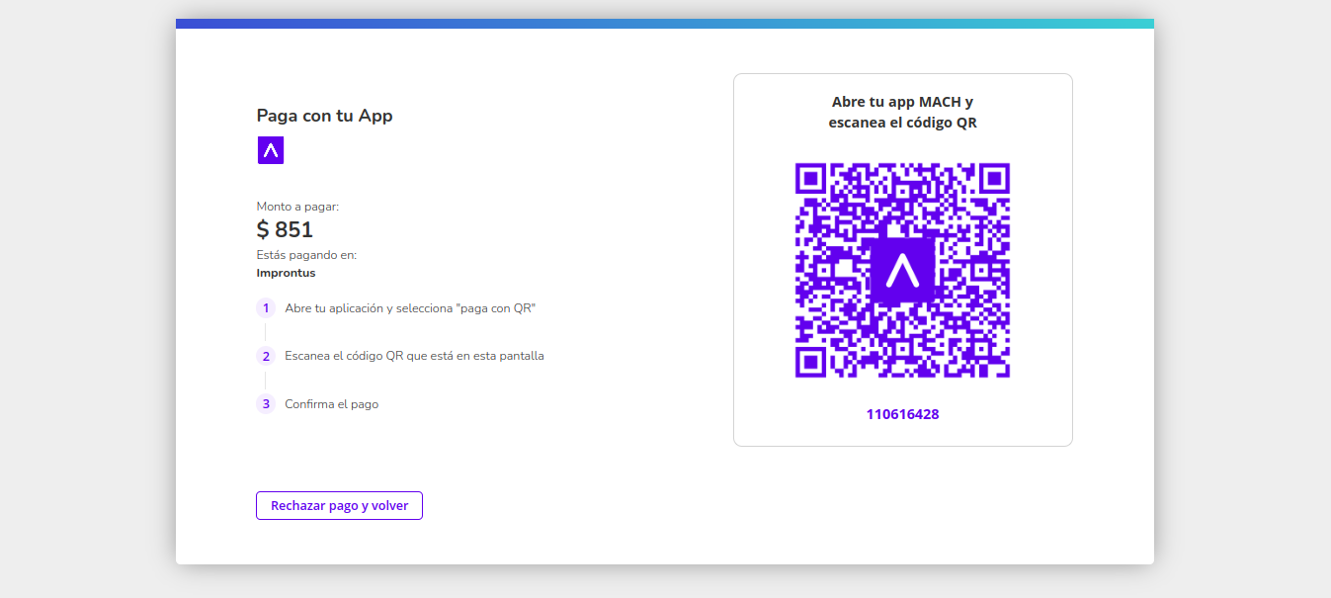The height and width of the screenshot is (598, 1331).
Task: Click the MACH QR code image
Action: tap(902, 271)
